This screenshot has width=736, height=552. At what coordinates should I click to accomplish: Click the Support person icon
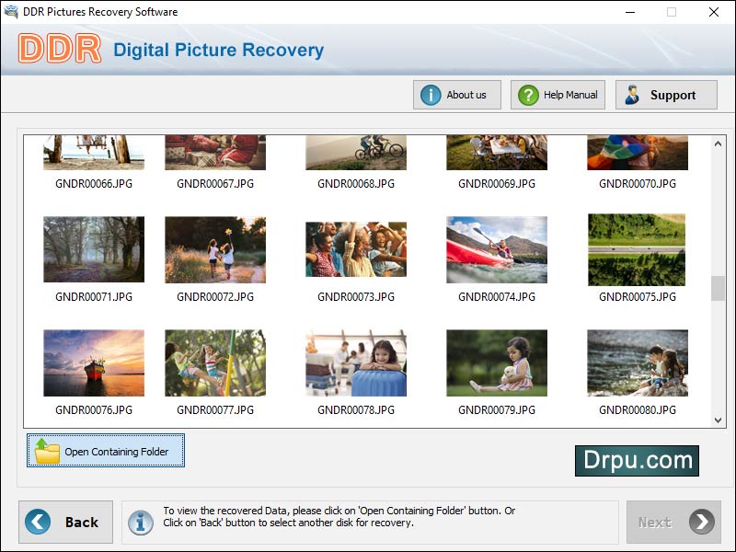(x=633, y=94)
